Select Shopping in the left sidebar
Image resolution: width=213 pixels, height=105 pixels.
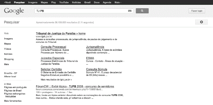[x=9, y=59]
